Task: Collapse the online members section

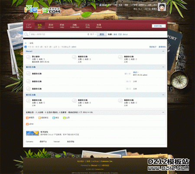Action: [x=163, y=112]
